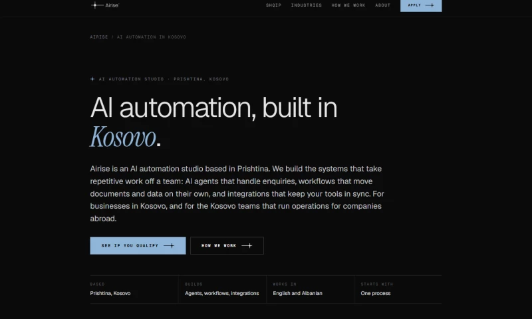Click the AIRISE breadcrumb link
Viewport: 532px width, 319px height.
[98, 37]
